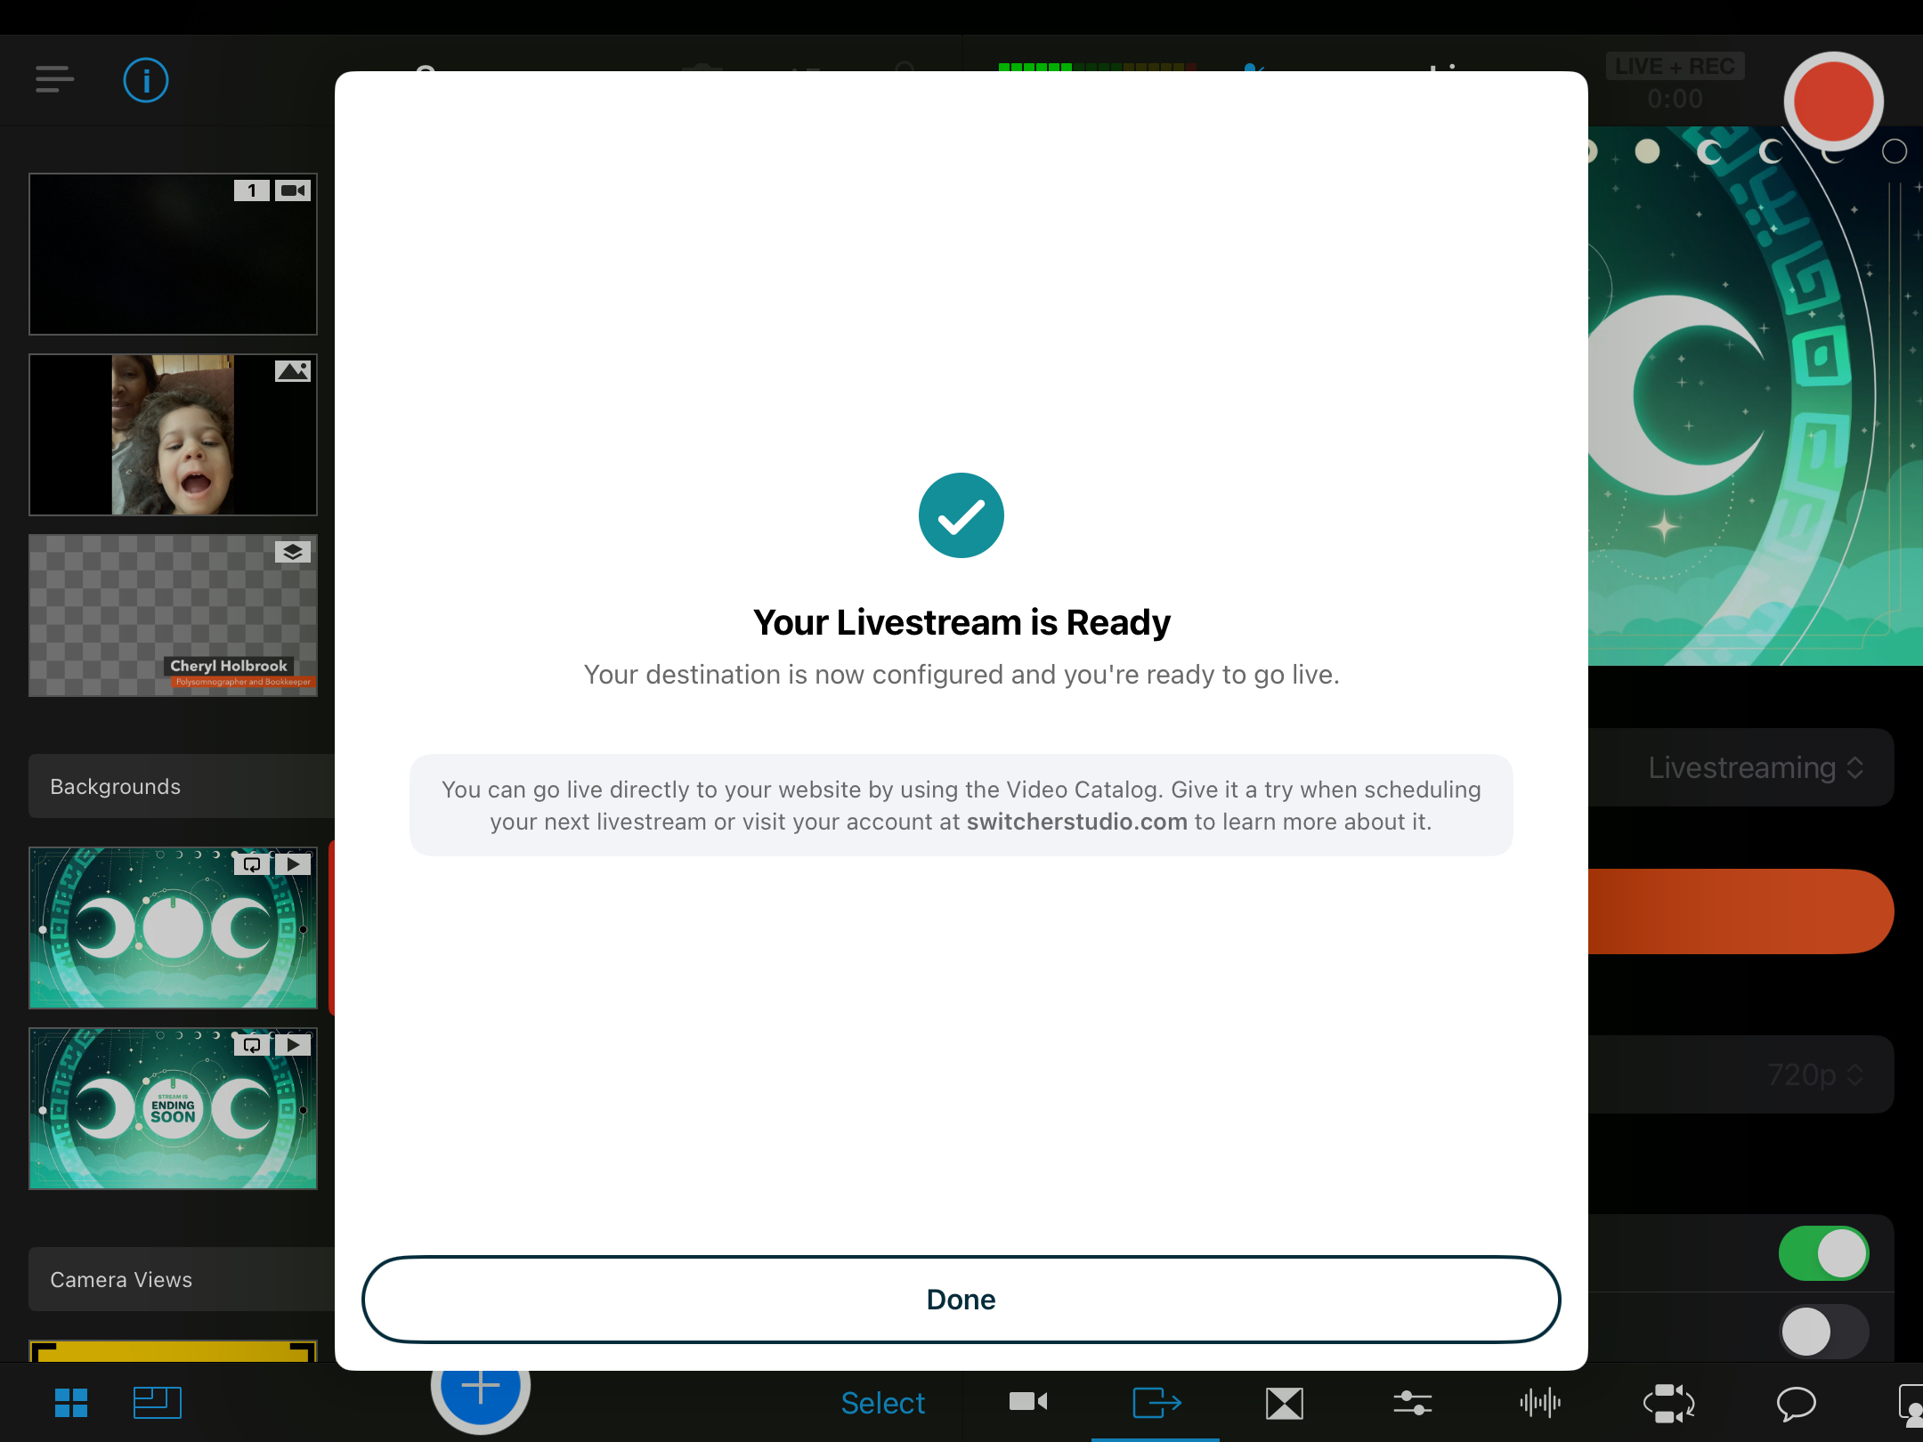Open the camera inputs tab
The image size is (1923, 1442).
1027,1403
